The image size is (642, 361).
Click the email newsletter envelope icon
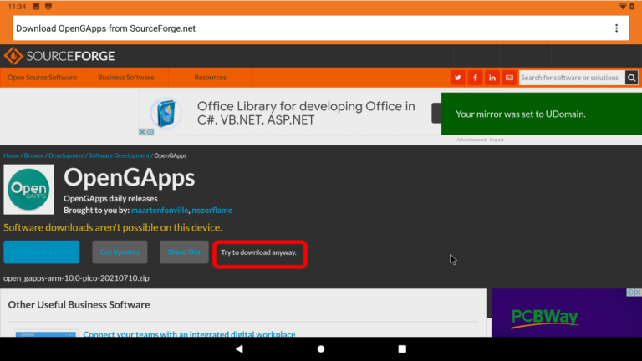pyautogui.click(x=509, y=78)
